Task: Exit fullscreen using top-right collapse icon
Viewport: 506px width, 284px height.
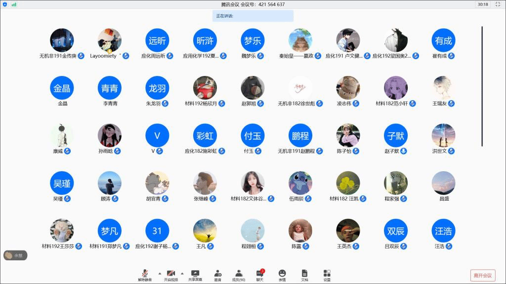Action: [x=498, y=4]
